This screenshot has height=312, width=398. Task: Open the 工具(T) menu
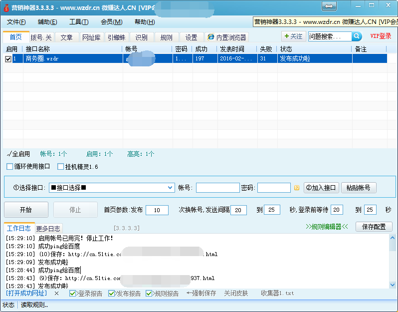[79, 22]
